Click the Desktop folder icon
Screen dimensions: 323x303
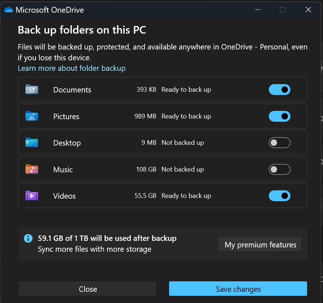tap(32, 142)
